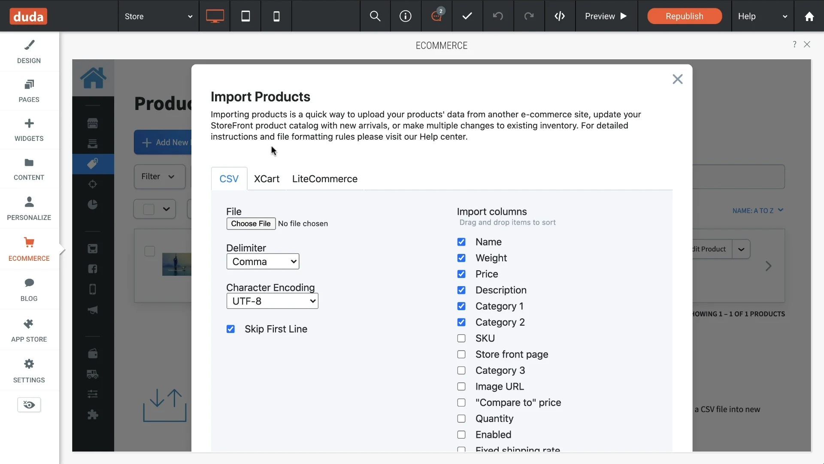824x464 pixels.
Task: Open the Blog panel
Action: click(x=29, y=290)
